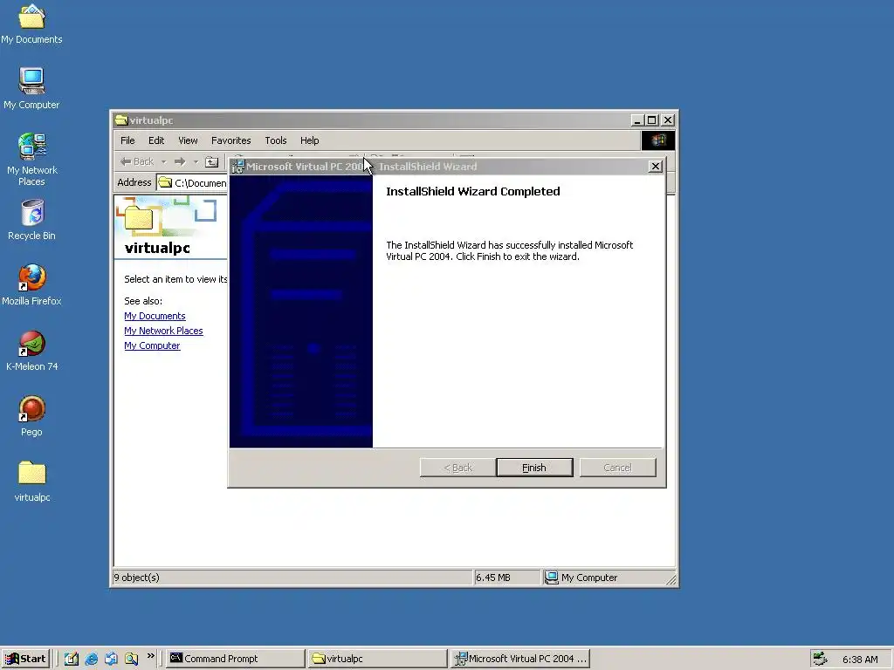The image size is (894, 670).
Task: Click Finish to exit the wizard
Action: 534,468
